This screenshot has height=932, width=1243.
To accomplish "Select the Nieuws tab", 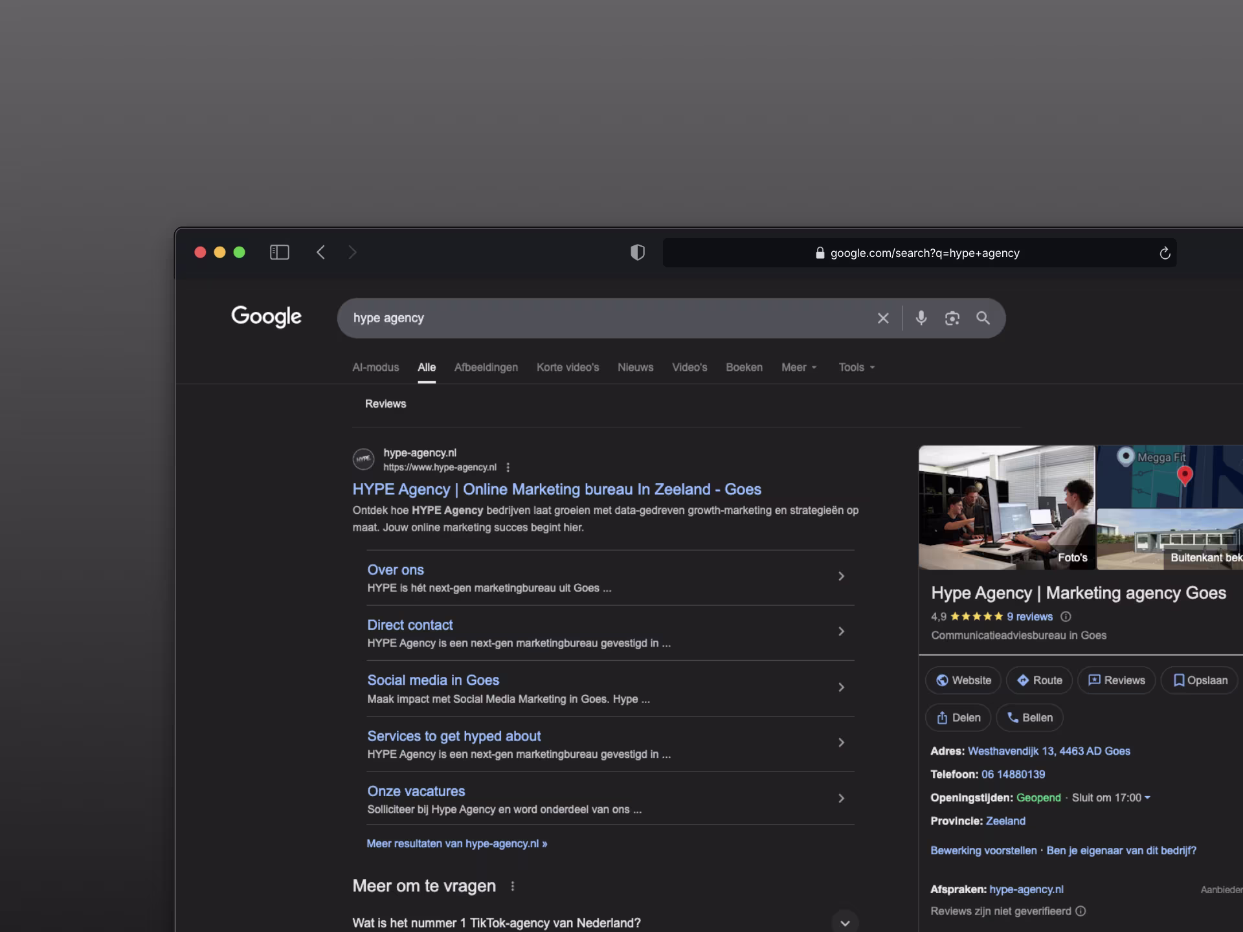I will pos(635,368).
